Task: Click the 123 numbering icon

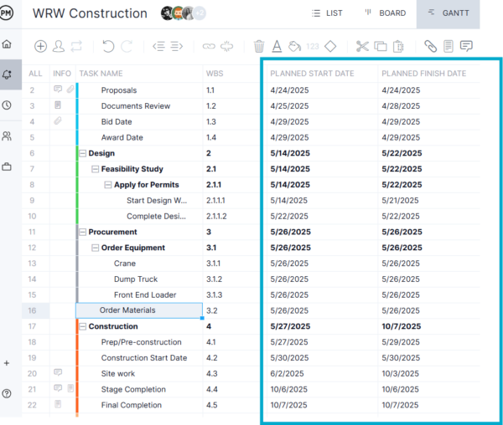Action: click(313, 47)
